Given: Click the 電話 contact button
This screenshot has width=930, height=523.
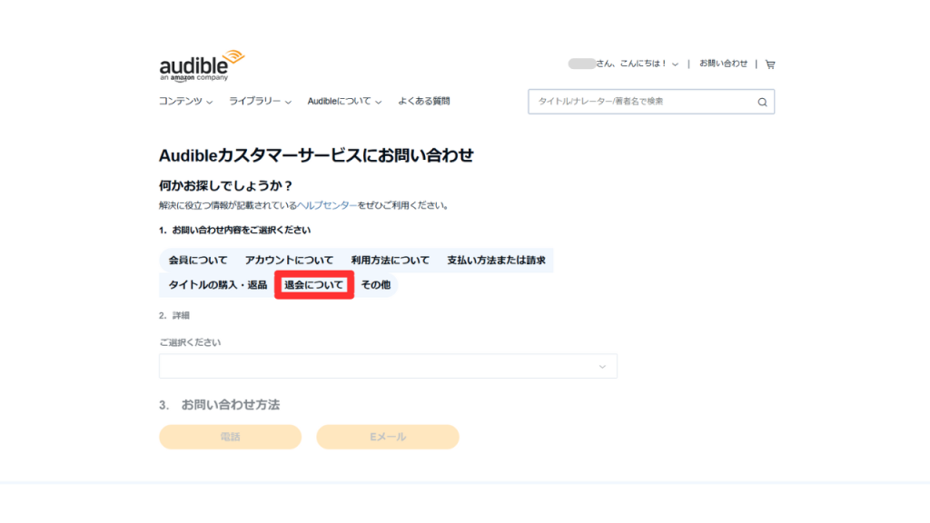Looking at the screenshot, I should tap(230, 437).
